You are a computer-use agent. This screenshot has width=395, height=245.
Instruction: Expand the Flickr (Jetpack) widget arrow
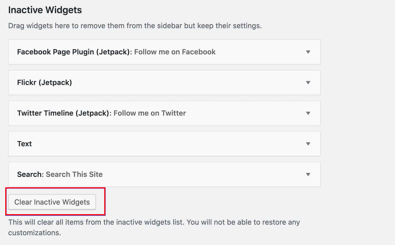308,82
